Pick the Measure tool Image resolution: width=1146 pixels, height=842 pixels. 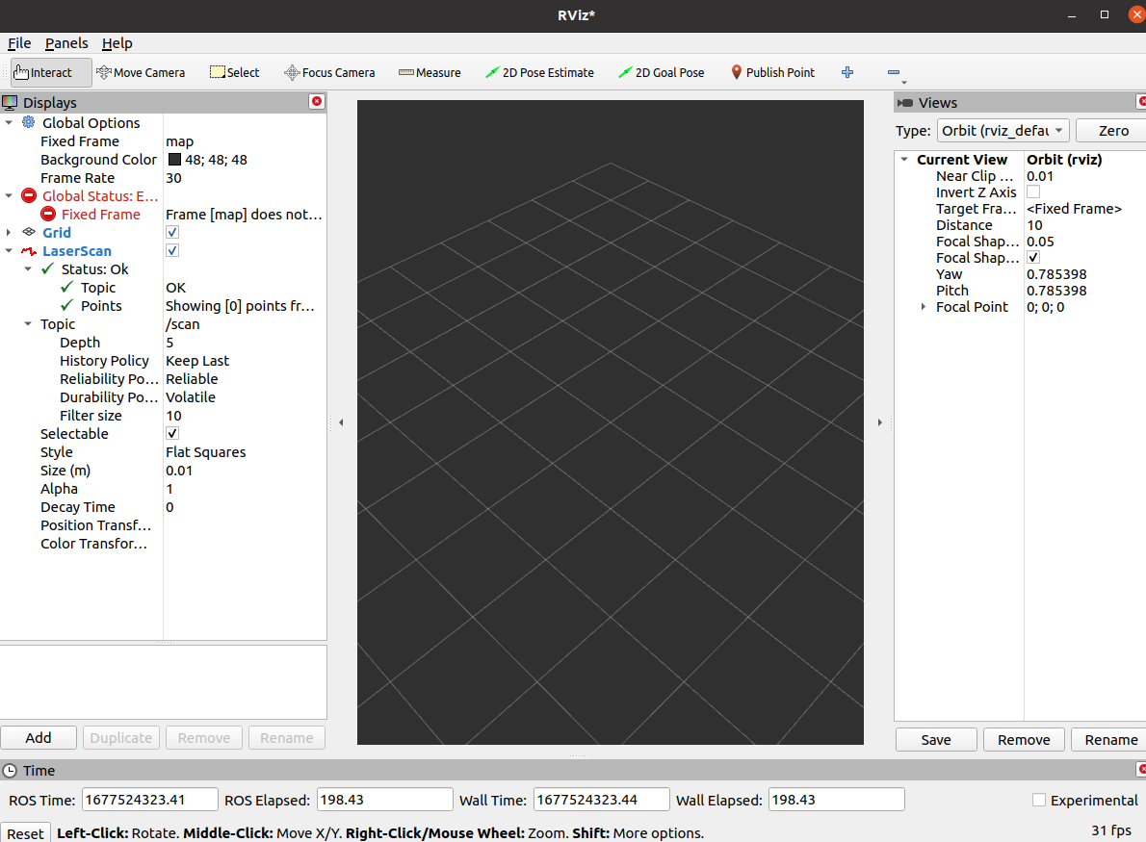coord(430,72)
